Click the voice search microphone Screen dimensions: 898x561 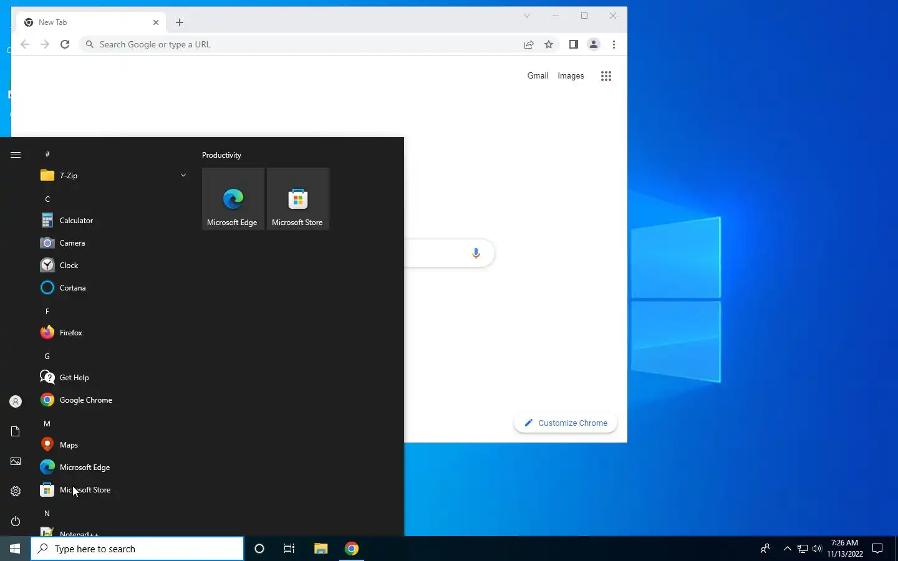point(476,253)
